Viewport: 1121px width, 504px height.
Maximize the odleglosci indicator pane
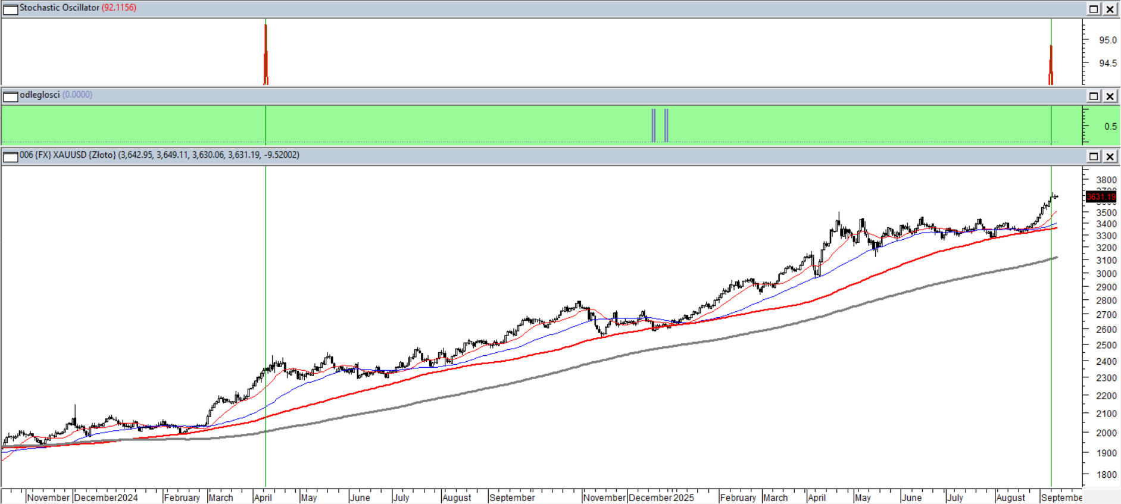pos(1094,96)
